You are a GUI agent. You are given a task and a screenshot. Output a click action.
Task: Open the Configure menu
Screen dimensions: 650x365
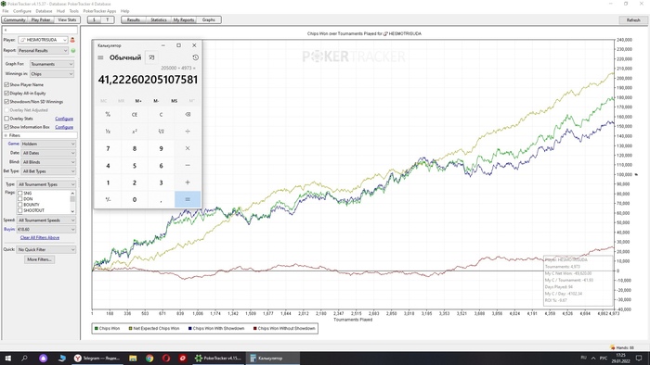point(22,11)
